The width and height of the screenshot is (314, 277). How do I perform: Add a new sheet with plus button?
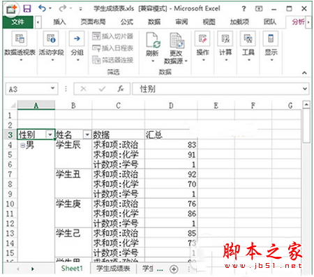[174, 269]
